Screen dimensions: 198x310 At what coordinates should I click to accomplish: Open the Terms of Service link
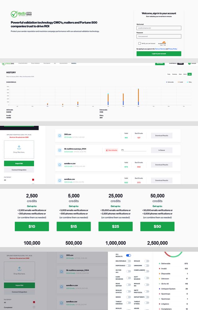tap(160, 49)
